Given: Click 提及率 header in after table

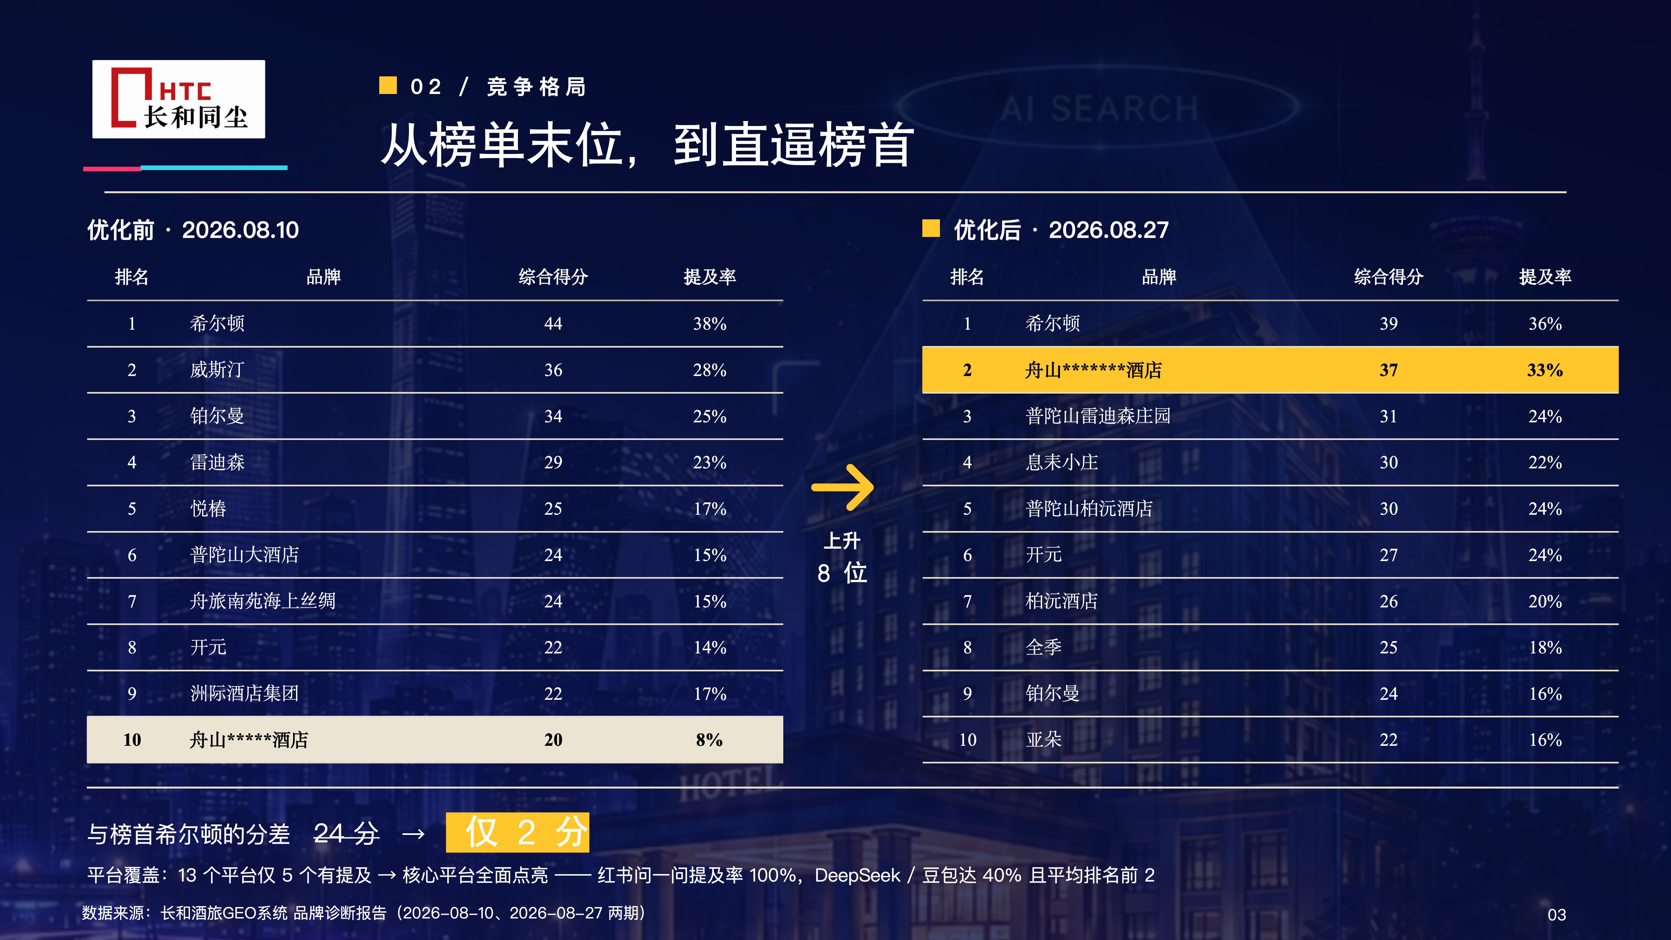Looking at the screenshot, I should pyautogui.click(x=1545, y=277).
